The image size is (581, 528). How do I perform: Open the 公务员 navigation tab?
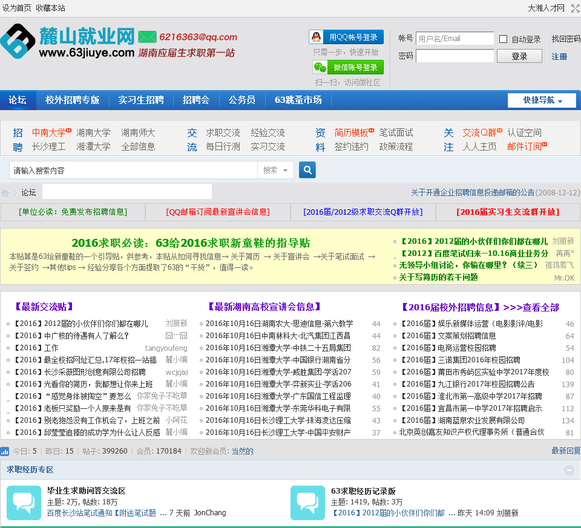coord(242,100)
